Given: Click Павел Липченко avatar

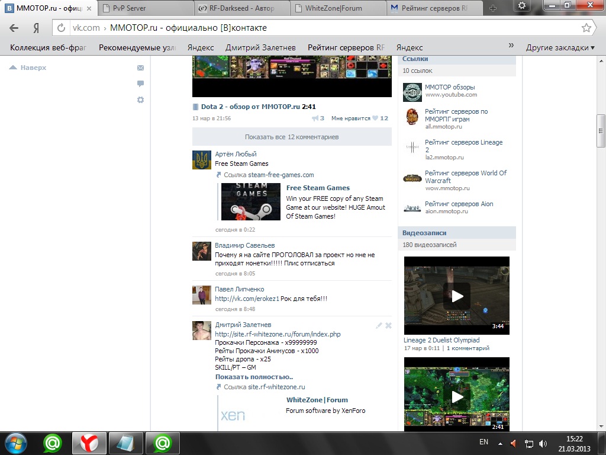Looking at the screenshot, I should pyautogui.click(x=202, y=295).
